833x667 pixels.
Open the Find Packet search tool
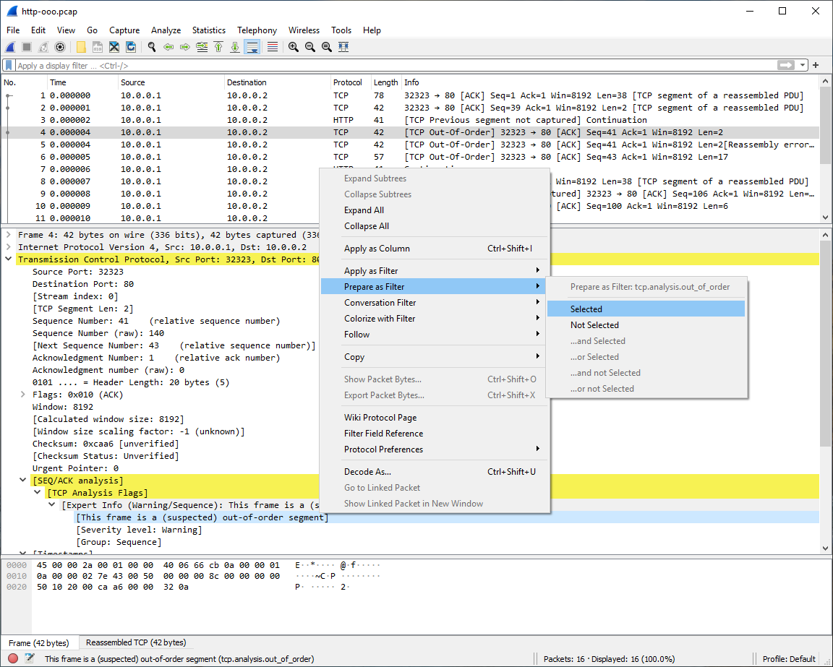(x=152, y=46)
